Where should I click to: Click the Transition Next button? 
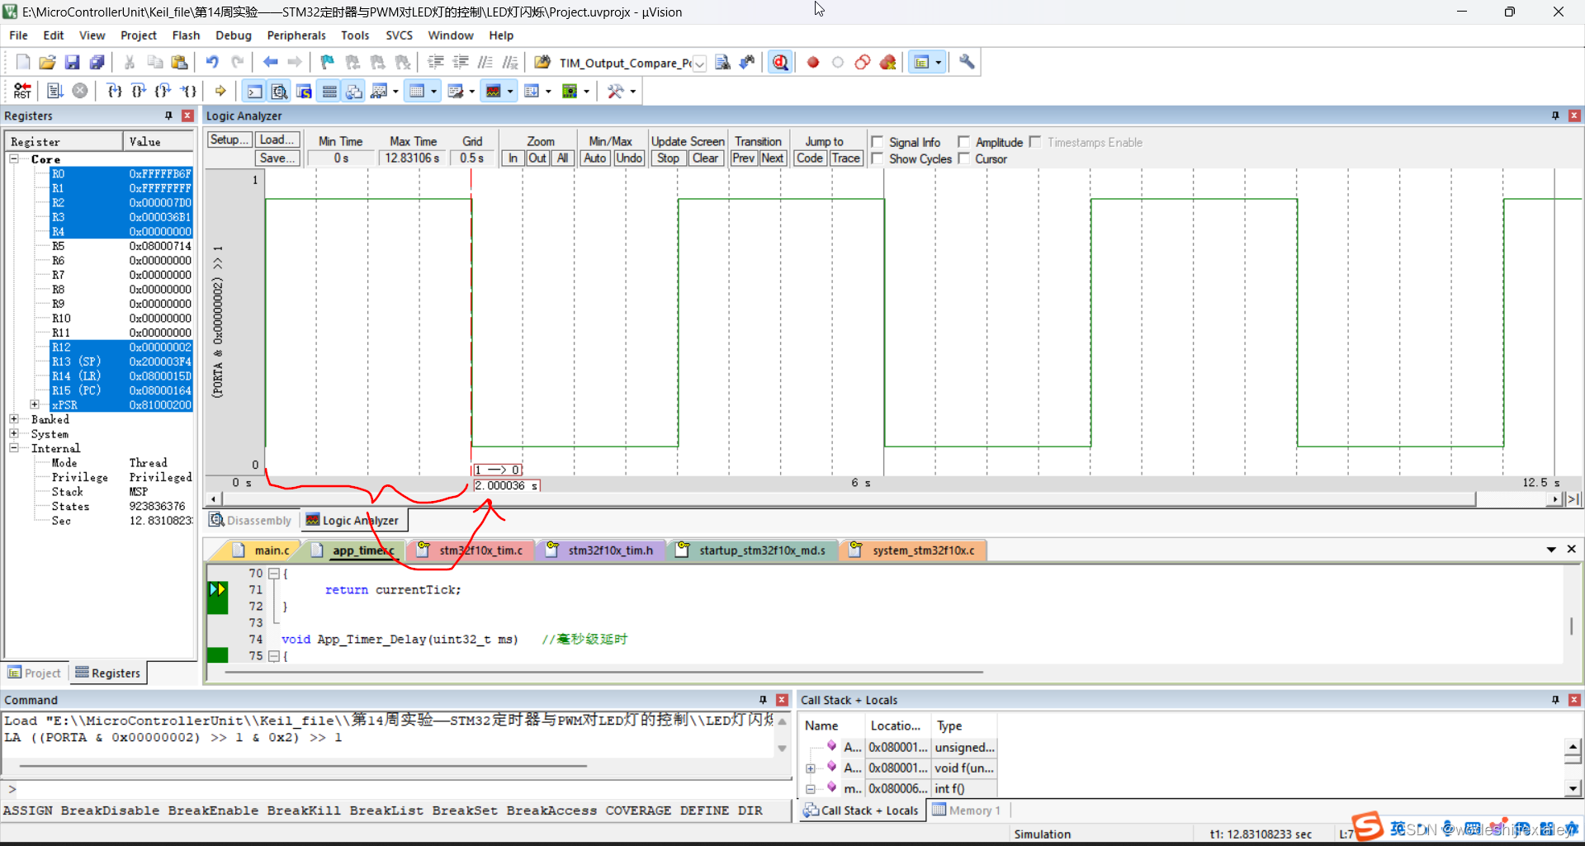point(772,158)
